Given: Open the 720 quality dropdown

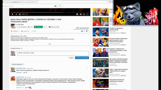Looking at the screenshot, I should [x=45, y=27].
